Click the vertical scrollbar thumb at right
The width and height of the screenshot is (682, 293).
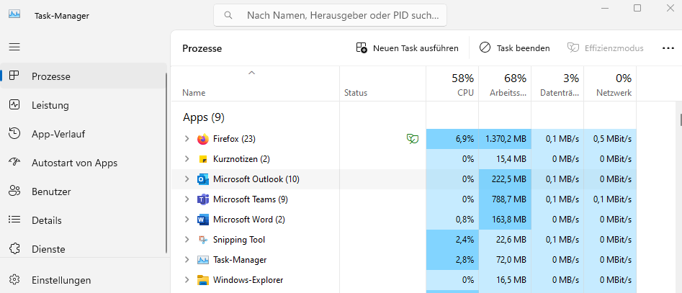pyautogui.click(x=681, y=118)
